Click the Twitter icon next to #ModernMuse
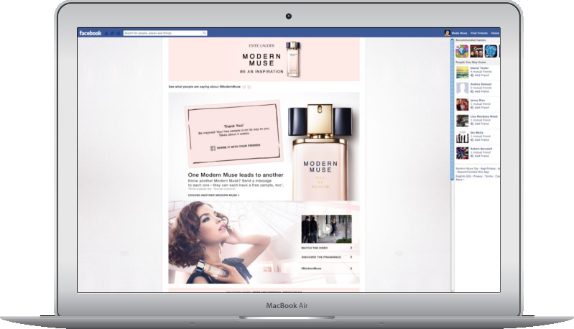Screen dimensions: 574x329 [x=244, y=87]
